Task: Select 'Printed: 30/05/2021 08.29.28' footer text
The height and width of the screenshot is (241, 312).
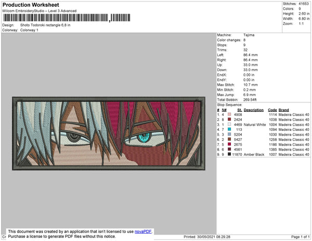Action: tap(207, 237)
